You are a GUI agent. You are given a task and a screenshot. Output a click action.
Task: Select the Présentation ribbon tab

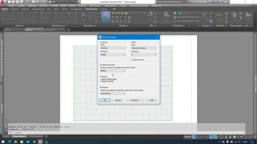click(x=92, y=9)
